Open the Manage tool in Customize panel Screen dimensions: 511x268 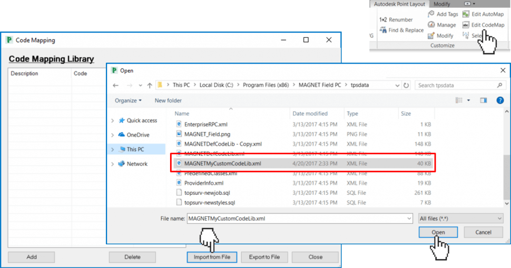(431, 25)
